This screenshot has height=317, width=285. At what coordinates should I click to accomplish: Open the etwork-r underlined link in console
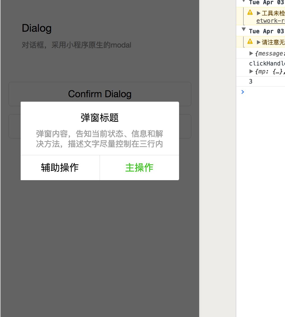(270, 21)
